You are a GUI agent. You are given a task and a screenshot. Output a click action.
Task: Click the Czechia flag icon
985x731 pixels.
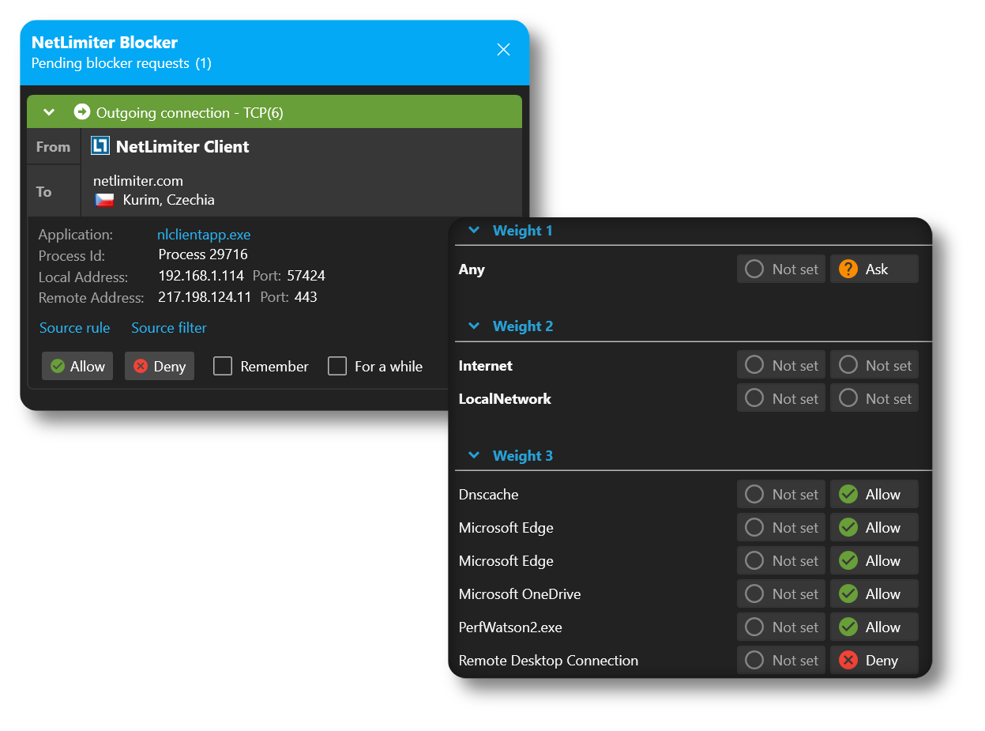tap(104, 200)
